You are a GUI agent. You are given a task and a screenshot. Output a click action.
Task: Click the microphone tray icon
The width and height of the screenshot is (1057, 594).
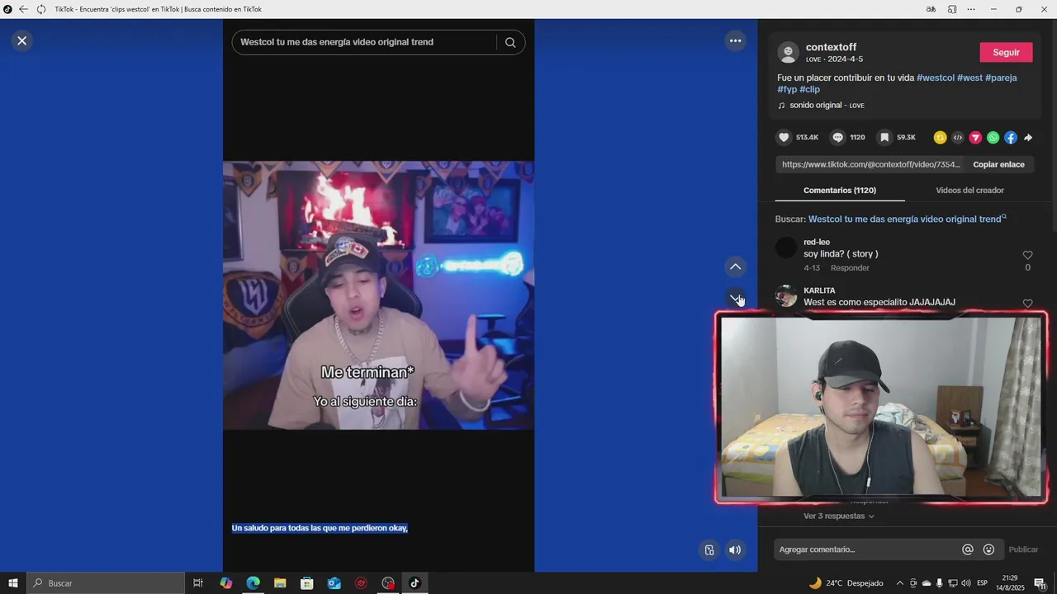[940, 583]
